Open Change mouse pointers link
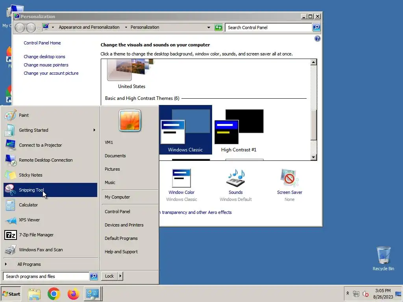The height and width of the screenshot is (302, 403). pyautogui.click(x=46, y=65)
